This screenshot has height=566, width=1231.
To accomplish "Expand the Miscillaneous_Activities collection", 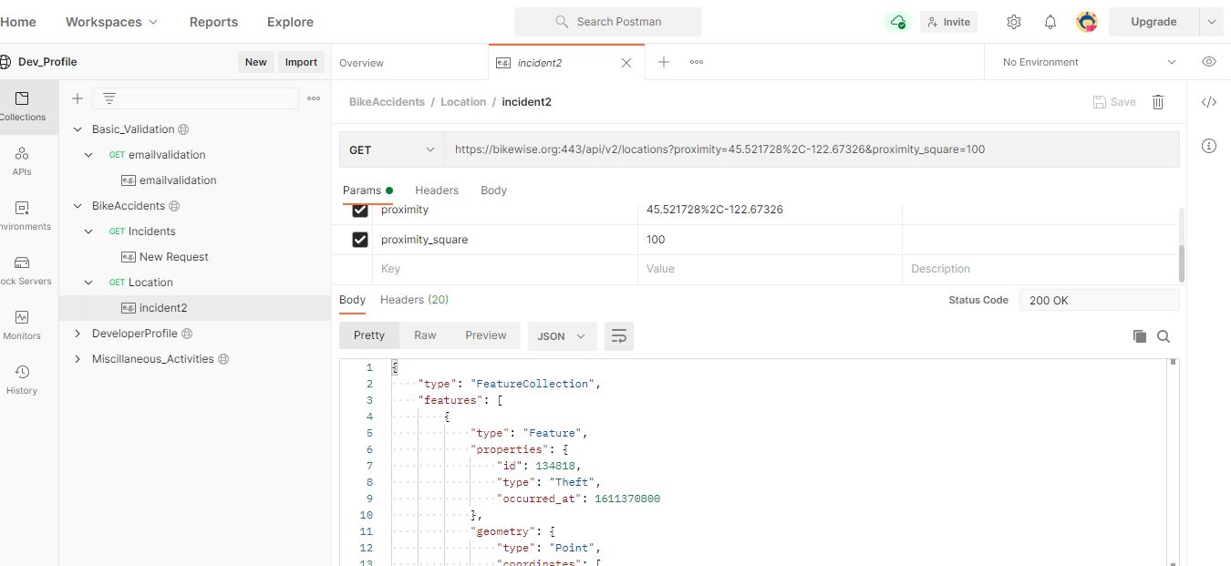I will (x=78, y=359).
